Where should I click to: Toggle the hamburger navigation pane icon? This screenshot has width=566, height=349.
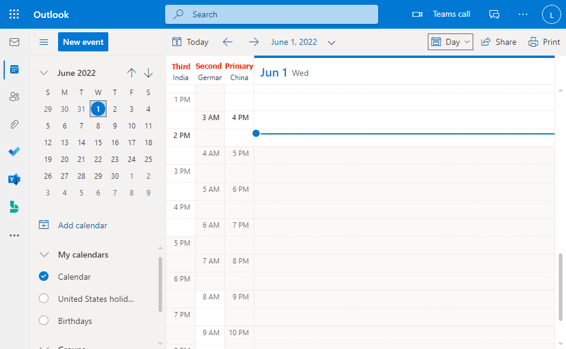(44, 42)
